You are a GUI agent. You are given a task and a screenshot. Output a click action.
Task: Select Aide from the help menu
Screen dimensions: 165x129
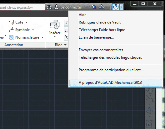[x=82, y=15]
